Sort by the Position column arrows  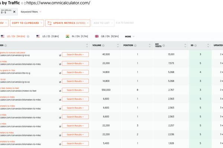point(150,46)
